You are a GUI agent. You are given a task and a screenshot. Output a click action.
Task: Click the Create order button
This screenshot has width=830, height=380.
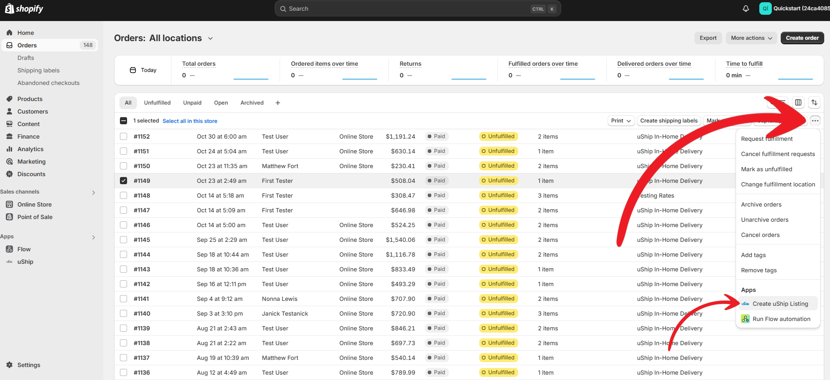tap(802, 38)
